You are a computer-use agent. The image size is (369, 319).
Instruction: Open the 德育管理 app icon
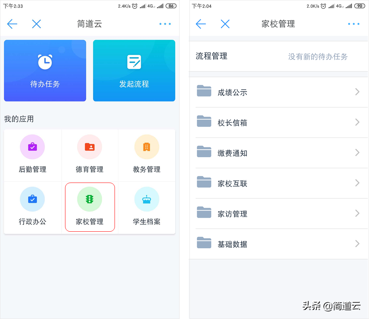pyautogui.click(x=90, y=147)
